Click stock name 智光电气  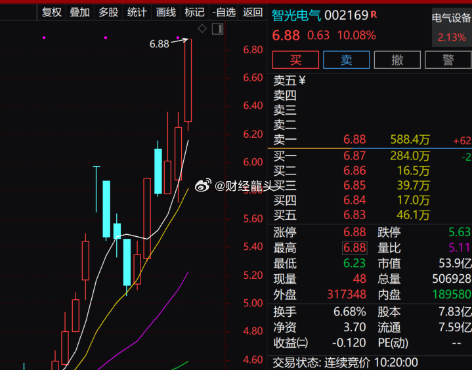297,15
